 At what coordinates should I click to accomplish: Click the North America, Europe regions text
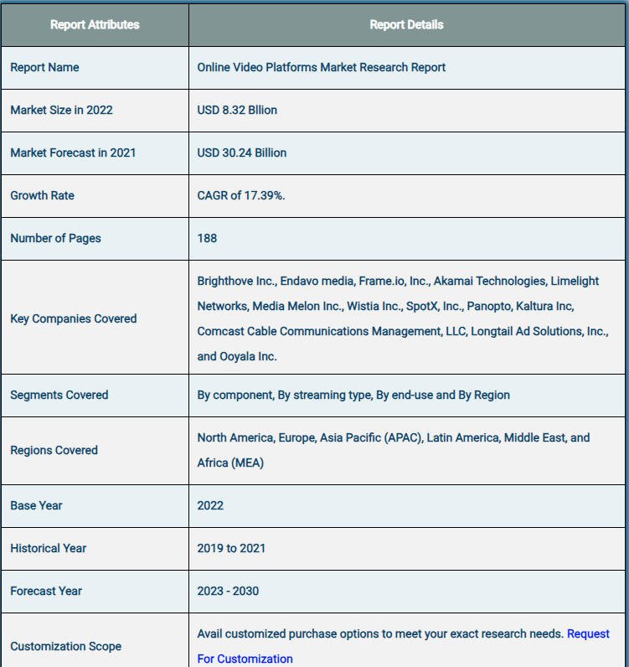click(x=394, y=450)
